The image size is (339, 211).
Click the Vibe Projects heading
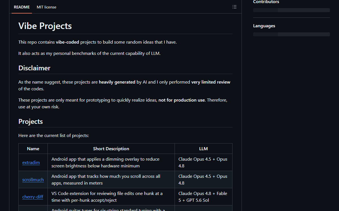coord(45,26)
